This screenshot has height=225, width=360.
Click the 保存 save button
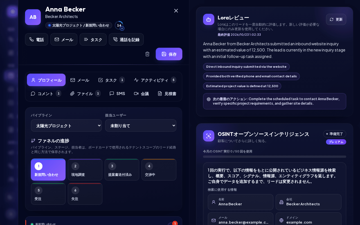pos(169,54)
